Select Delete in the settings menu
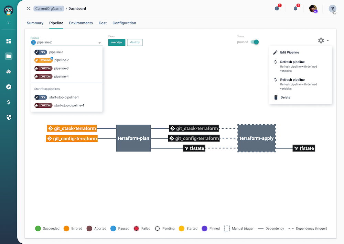This screenshot has width=344, height=244. click(285, 97)
